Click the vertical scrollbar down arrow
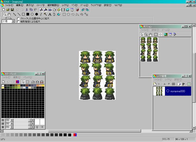This screenshot has width=196, height=142. [194, 128]
